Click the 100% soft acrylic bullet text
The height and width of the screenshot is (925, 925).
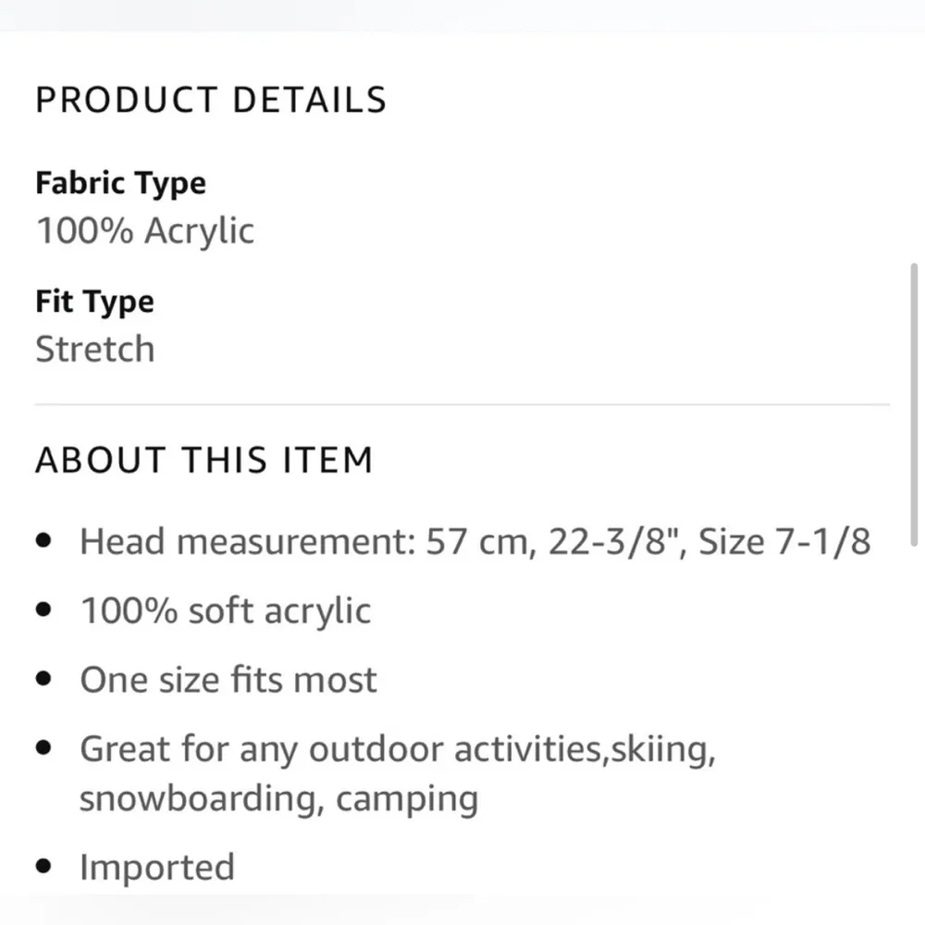pyautogui.click(x=225, y=610)
